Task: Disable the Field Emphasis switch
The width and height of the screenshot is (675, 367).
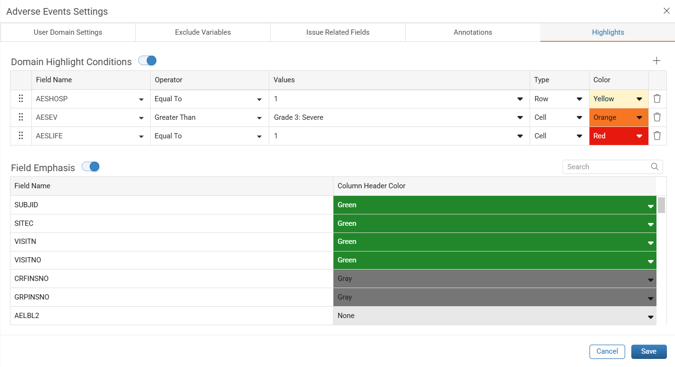Action: [x=90, y=167]
